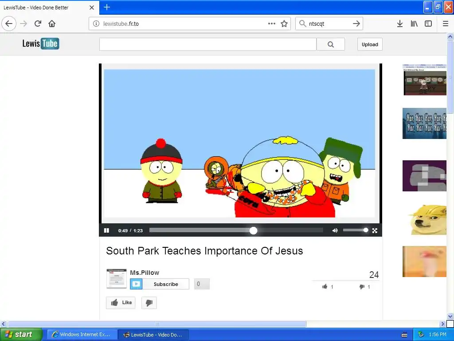Open the Ms.Pillow channel name
Screen dimensions: 454x341
tap(145, 273)
